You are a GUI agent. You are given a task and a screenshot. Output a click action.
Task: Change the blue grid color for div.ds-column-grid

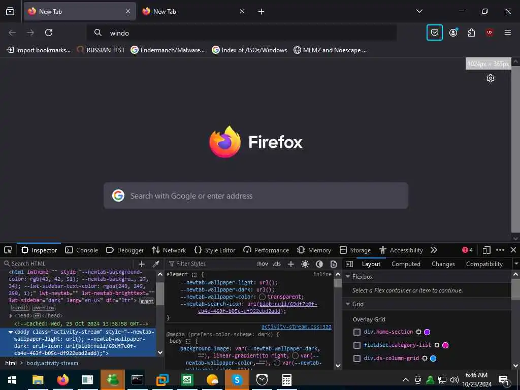(433, 359)
